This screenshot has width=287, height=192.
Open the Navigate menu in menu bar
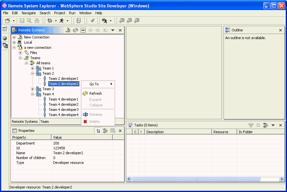(x=29, y=13)
